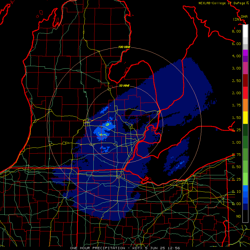Click the 6.00 legend value

(236, 44)
